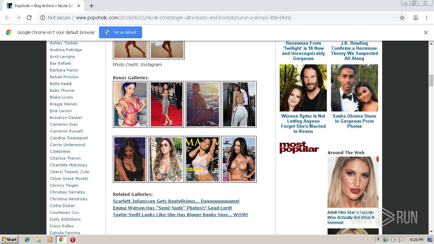Open the Maxim magazine cover thumbnail

[202, 159]
